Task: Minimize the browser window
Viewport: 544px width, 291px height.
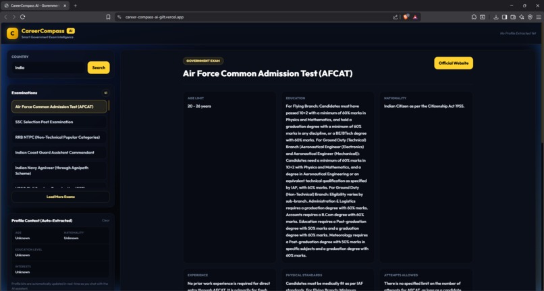Action: (512, 5)
